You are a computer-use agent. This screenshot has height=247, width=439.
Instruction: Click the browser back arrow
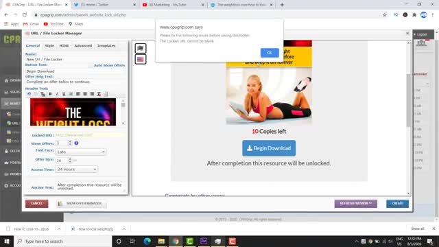[x=6, y=15]
